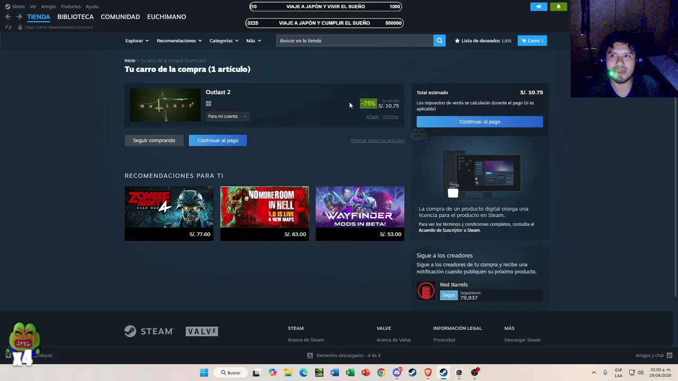Click Añadir link for Outlast 2
678x381 pixels.
pyautogui.click(x=373, y=117)
